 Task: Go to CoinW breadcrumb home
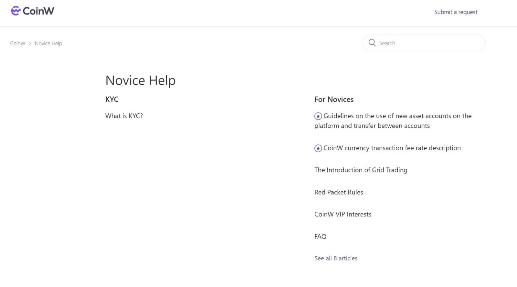coord(18,43)
